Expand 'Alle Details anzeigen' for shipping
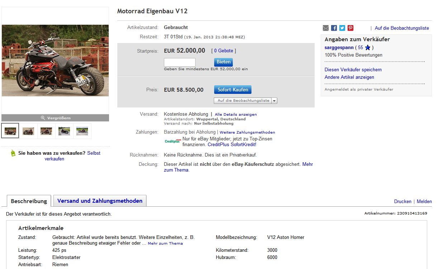The width and height of the screenshot is (438, 269). [236, 115]
